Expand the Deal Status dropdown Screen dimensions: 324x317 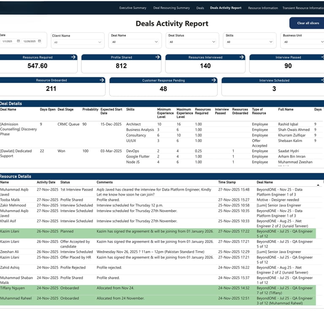(192, 42)
